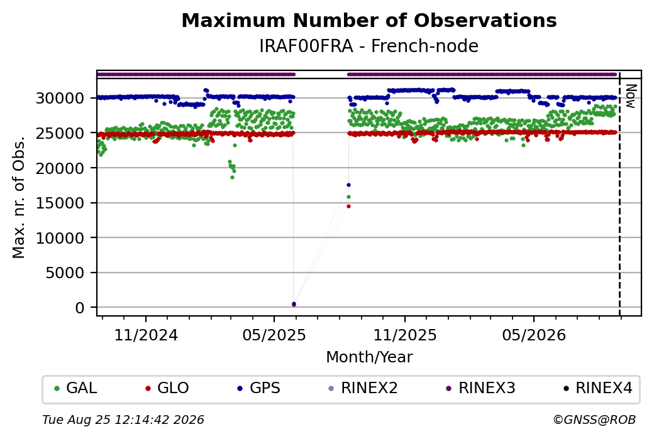Click the IRAF00FRA - French-node subtitle
Screen dimensions: 654x439
[369, 46]
